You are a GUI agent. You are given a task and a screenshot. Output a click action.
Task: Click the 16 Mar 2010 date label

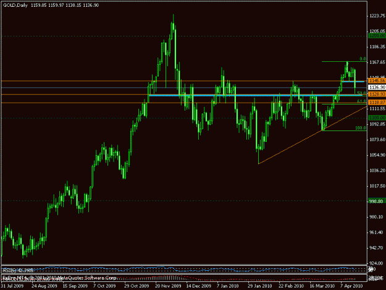[x=322, y=286]
